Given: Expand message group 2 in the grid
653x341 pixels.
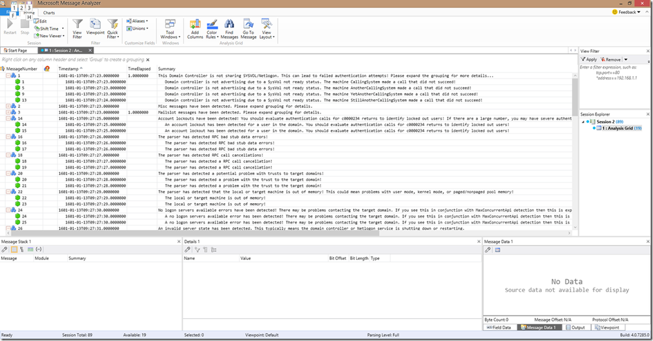Looking at the screenshot, I should click(8, 106).
